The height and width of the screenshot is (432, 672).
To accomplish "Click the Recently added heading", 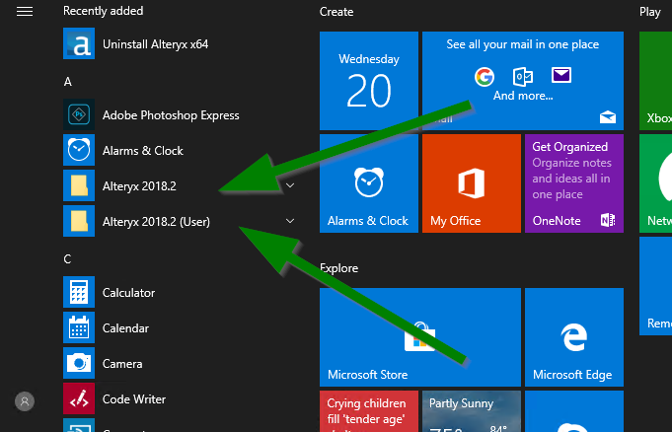I will pyautogui.click(x=104, y=11).
